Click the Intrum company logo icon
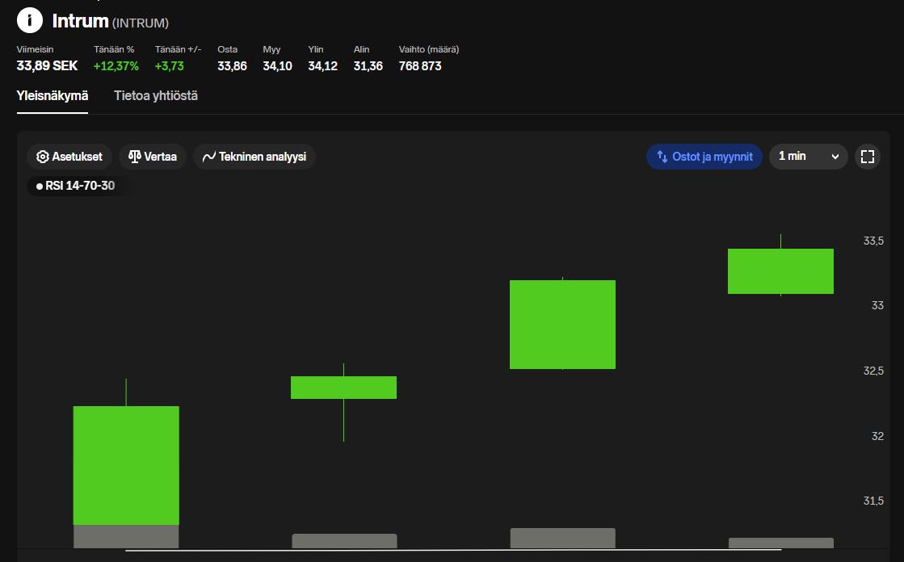The width and height of the screenshot is (904, 562). [x=30, y=20]
